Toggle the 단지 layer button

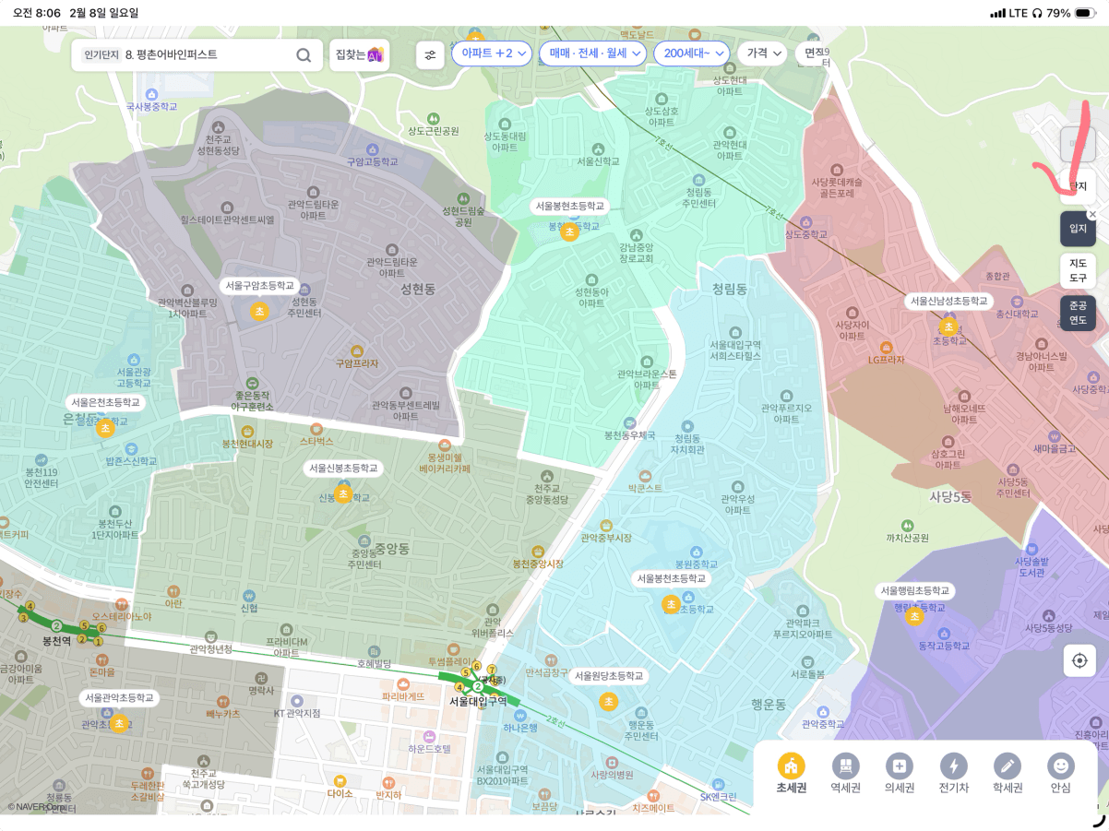click(x=1078, y=186)
